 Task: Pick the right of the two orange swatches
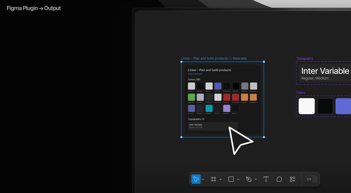pos(253,97)
